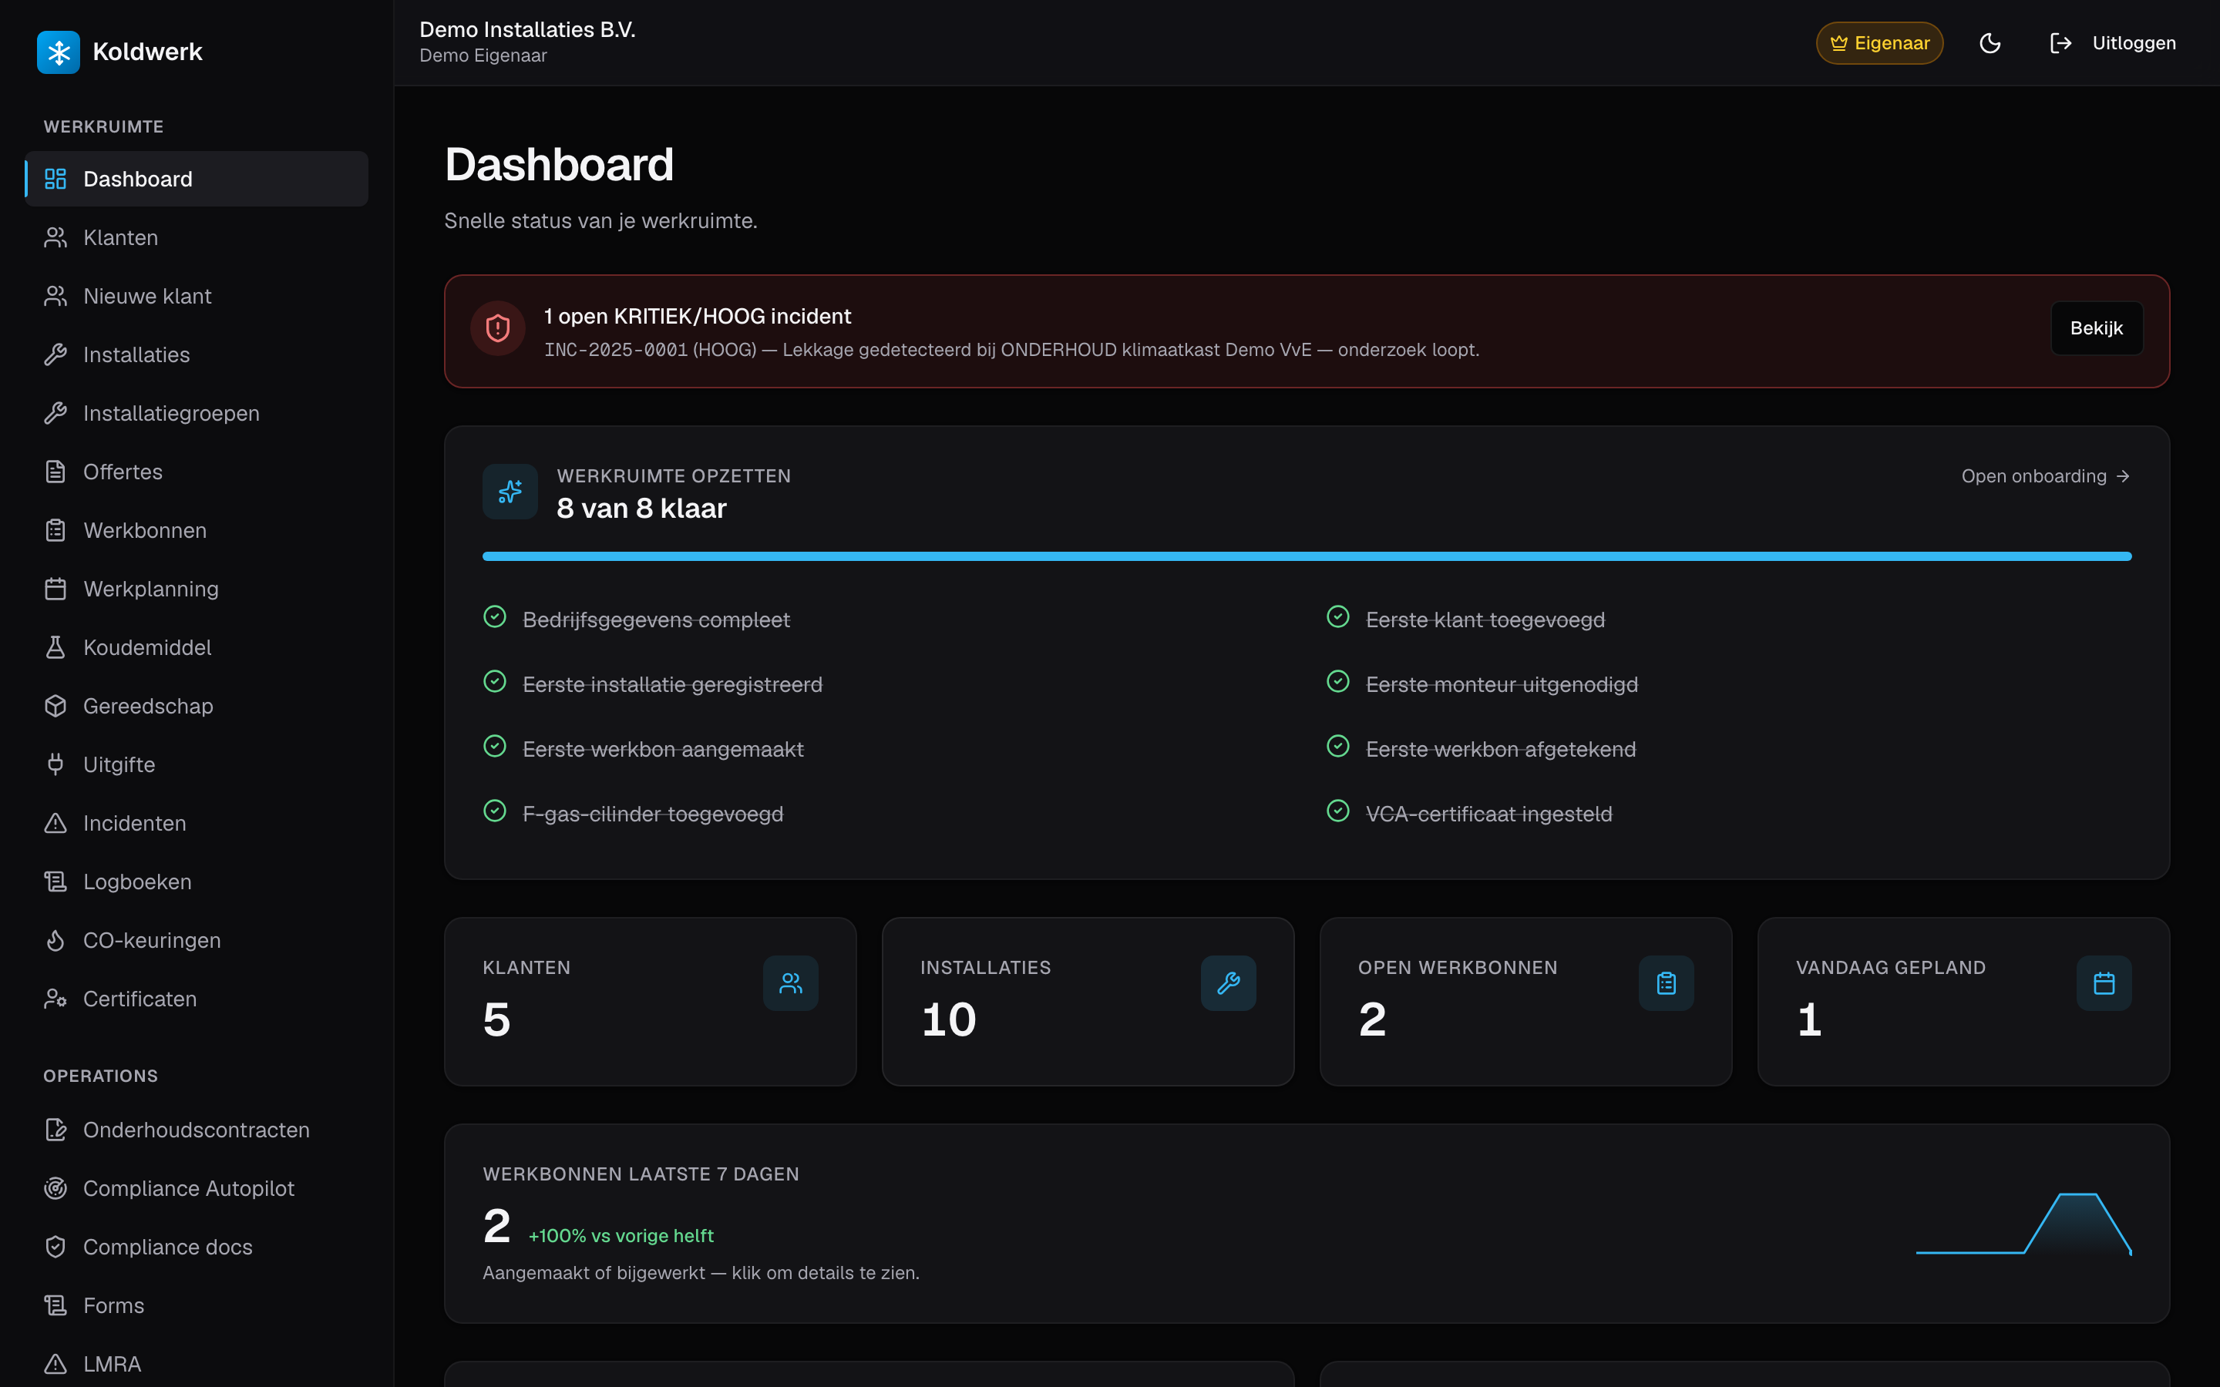Select Compliance Autopilot in Operations

point(197,1189)
